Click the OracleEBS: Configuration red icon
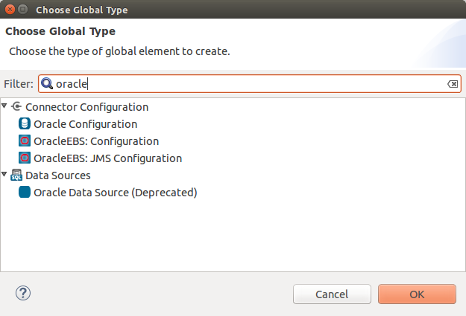This screenshot has width=466, height=316. tap(25, 141)
